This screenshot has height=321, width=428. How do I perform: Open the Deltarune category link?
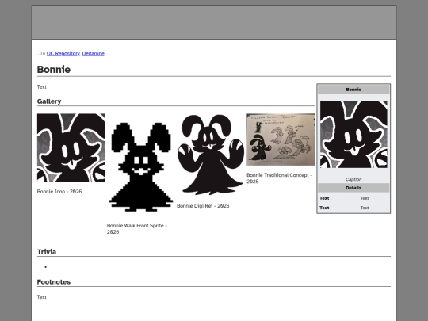[x=93, y=54]
